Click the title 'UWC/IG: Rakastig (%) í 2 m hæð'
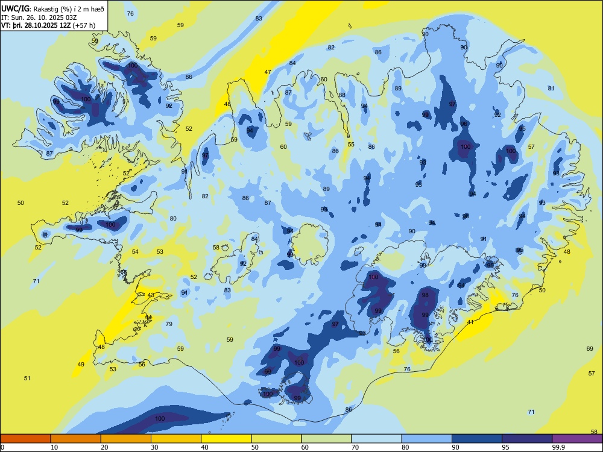 point(52,8)
